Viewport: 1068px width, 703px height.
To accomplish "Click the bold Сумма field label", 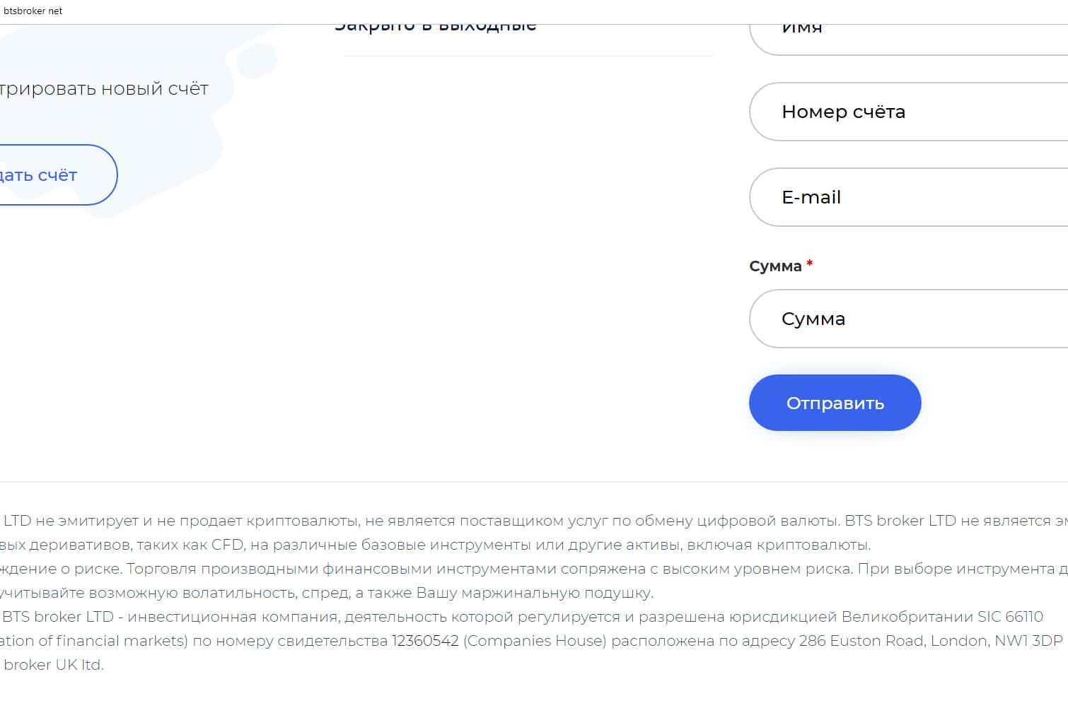I will 775,266.
